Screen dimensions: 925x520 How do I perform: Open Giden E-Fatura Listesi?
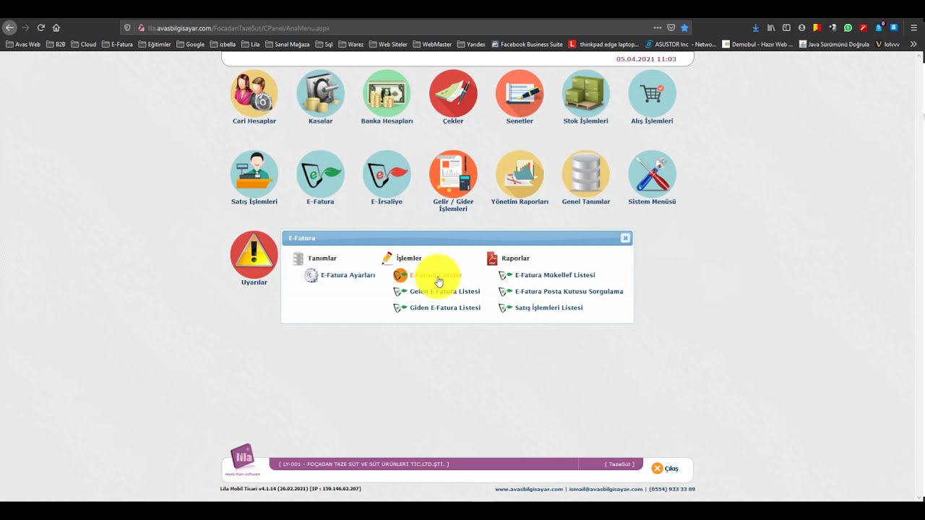click(436, 308)
